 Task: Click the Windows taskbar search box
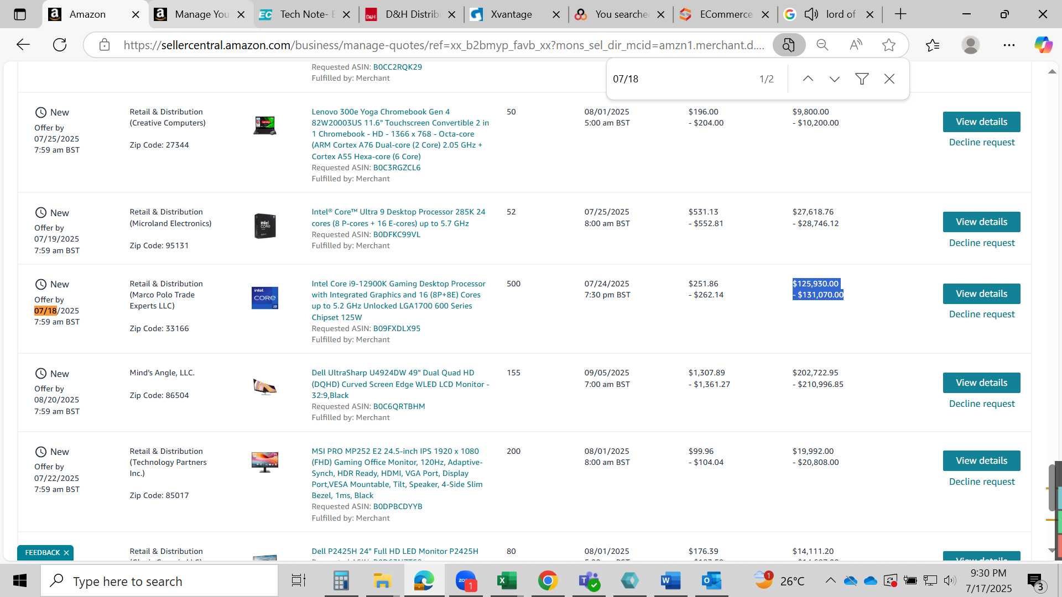pos(159,581)
